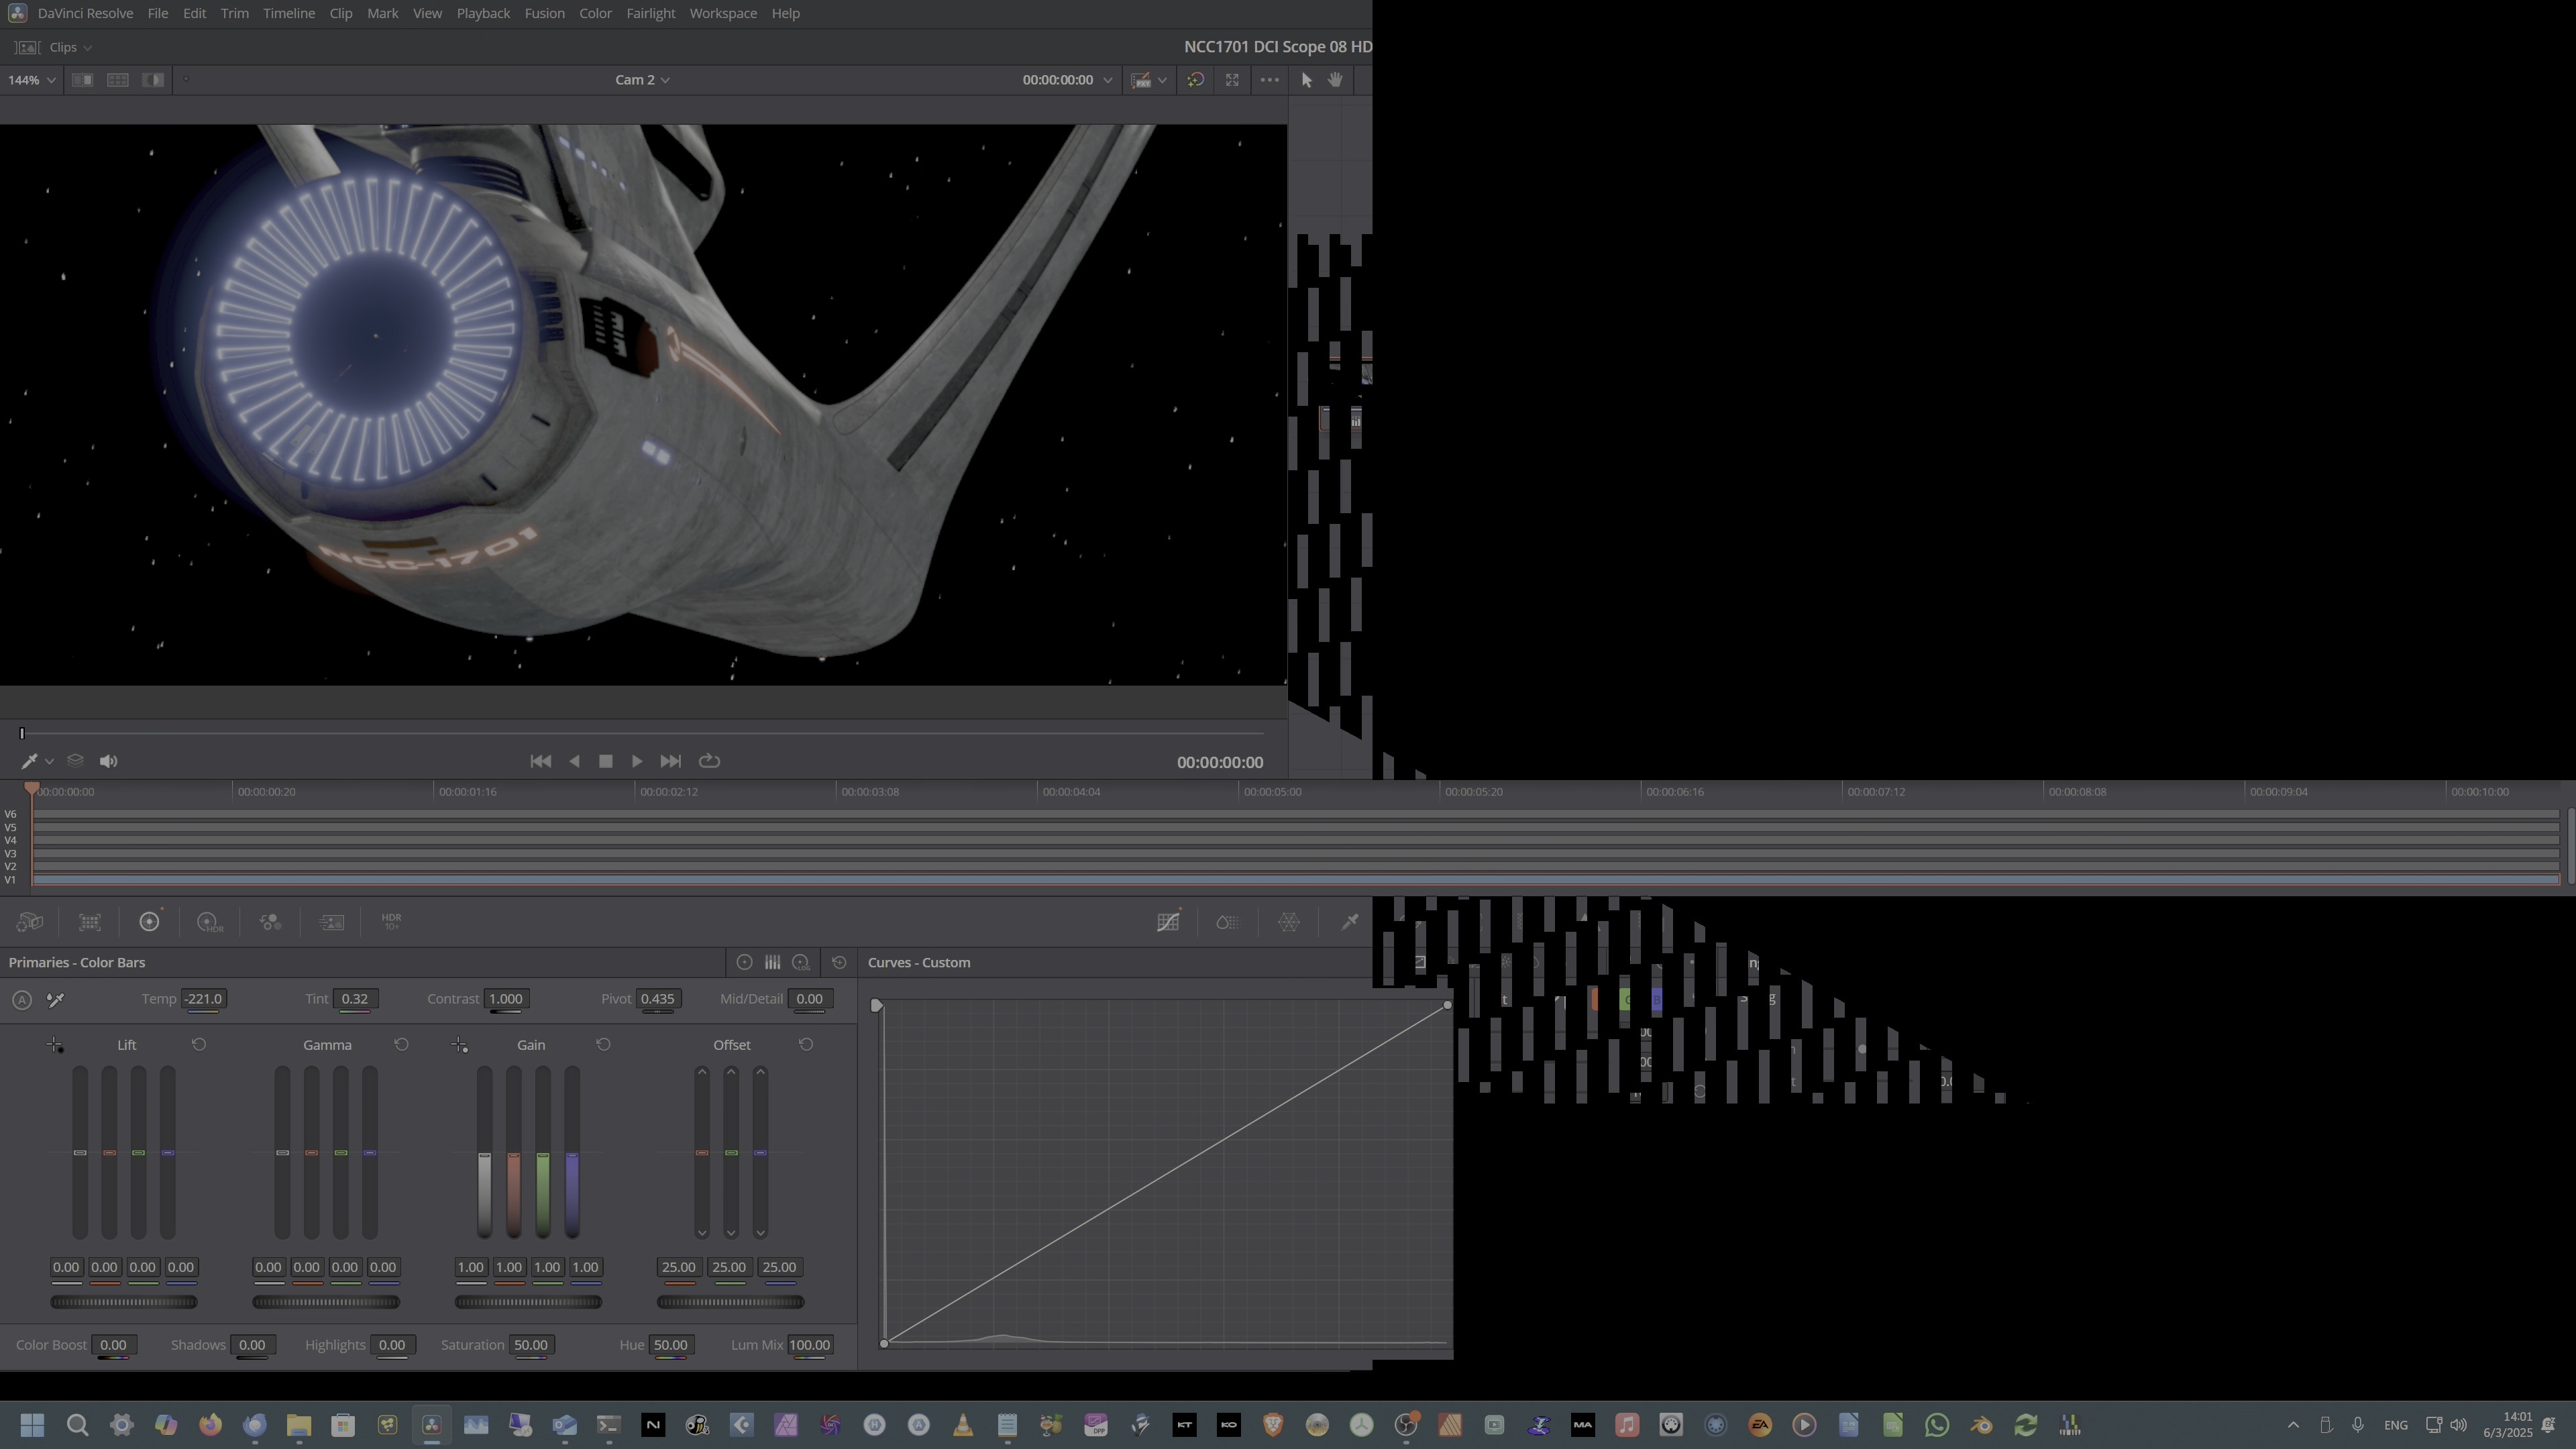The image size is (2576, 1449).
Task: Open the Curves palette icon
Action: [x=1168, y=922]
